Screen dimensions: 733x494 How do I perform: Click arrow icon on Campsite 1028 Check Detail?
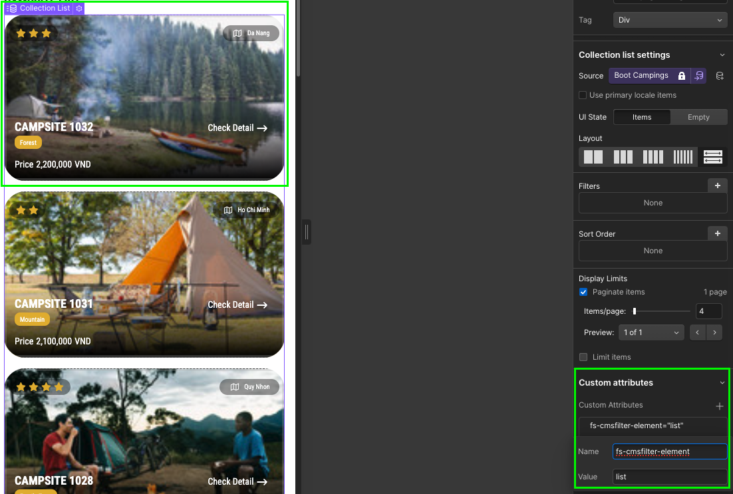click(x=262, y=481)
